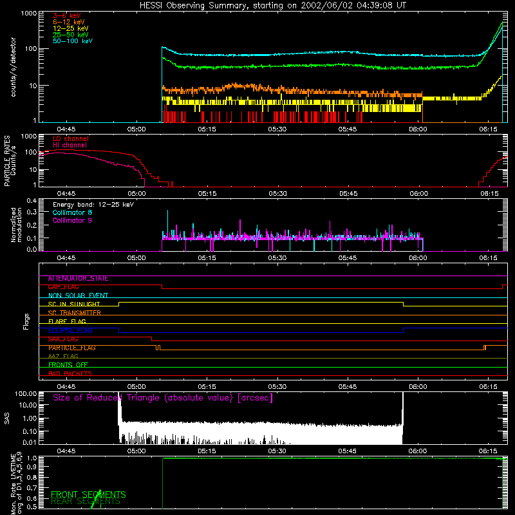The height and width of the screenshot is (515, 515).
Task: Click the HESSI Observing Summary plot title
Action: 272,6
